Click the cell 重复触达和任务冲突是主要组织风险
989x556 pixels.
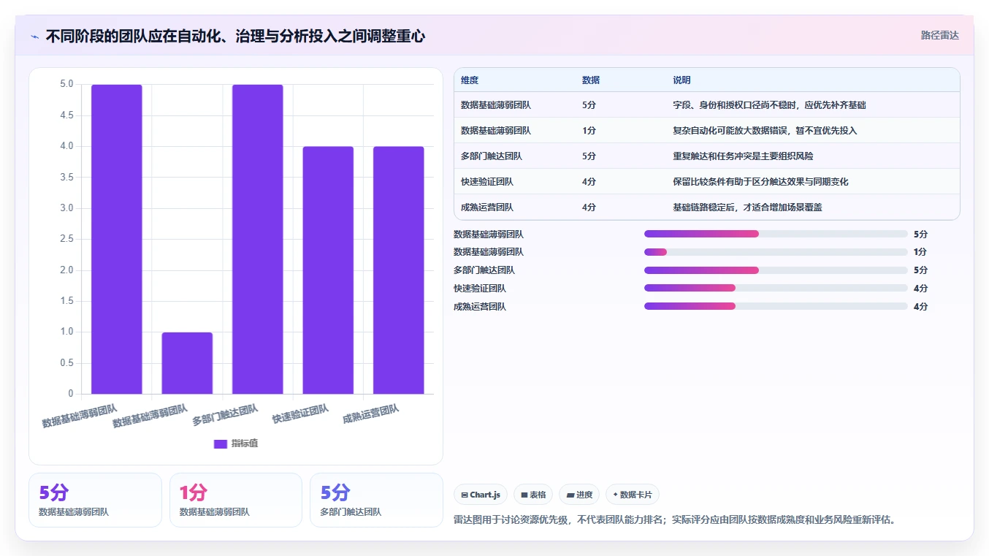click(743, 156)
